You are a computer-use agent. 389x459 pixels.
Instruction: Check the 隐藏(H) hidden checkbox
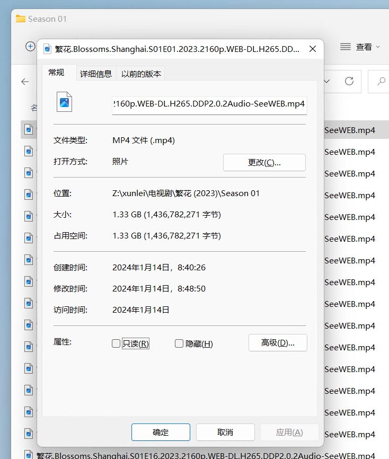pos(179,343)
